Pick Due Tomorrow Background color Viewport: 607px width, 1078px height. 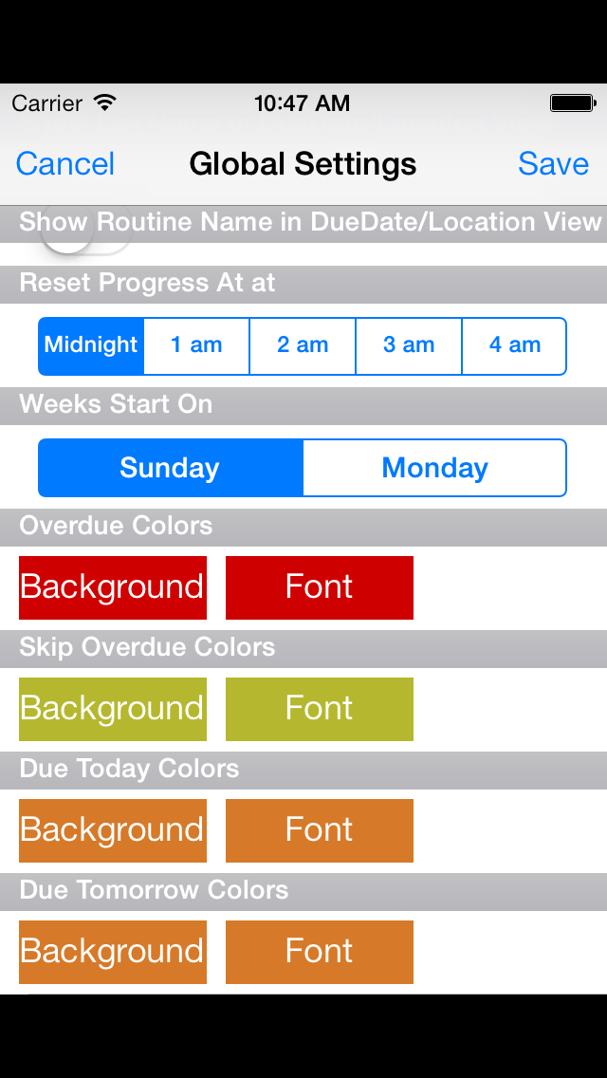[x=113, y=952]
